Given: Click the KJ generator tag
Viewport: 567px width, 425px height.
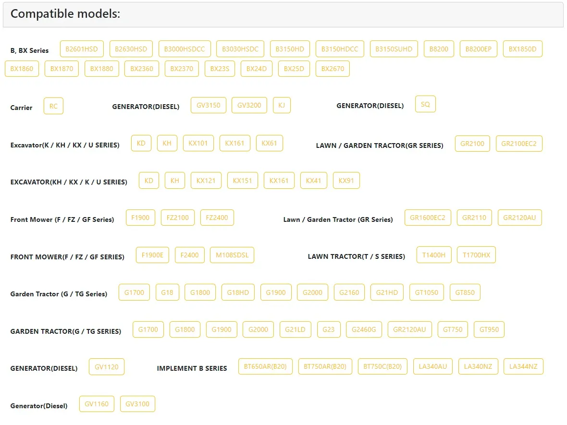Looking at the screenshot, I should click(282, 105).
